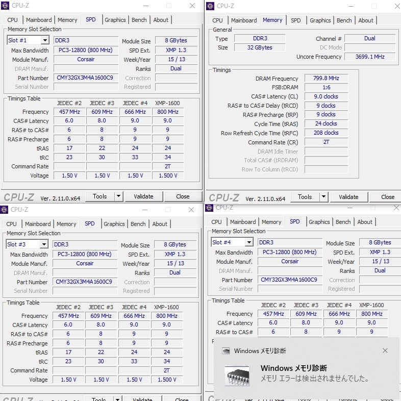
Task: Click CPU-Z icon in the Slot #1 window title bar
Action: pos(5,6)
